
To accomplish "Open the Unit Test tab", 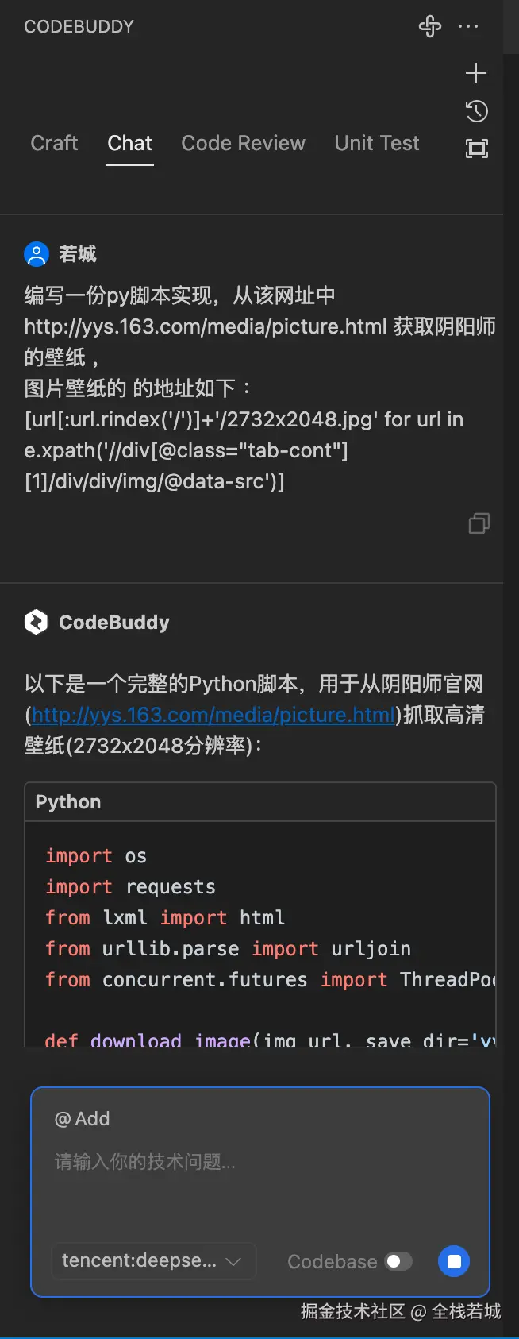I will (376, 143).
